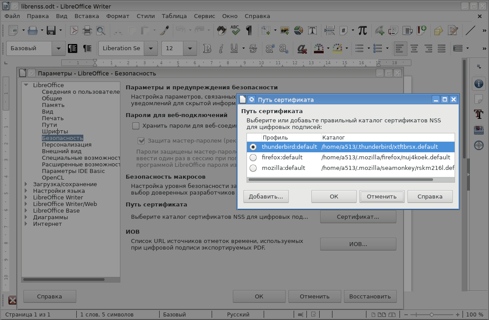Open font size 12 dropdown arrow
The height and width of the screenshot is (320, 489).
[190, 48]
